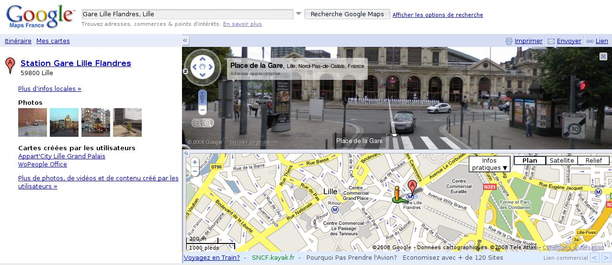Open the Mes cartes tab

tap(53, 41)
